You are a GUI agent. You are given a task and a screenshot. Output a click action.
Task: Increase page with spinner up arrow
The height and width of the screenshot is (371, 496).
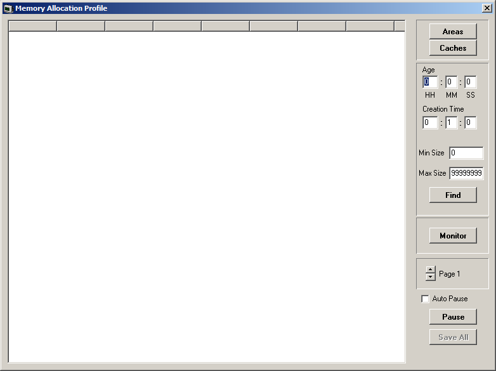(430, 270)
